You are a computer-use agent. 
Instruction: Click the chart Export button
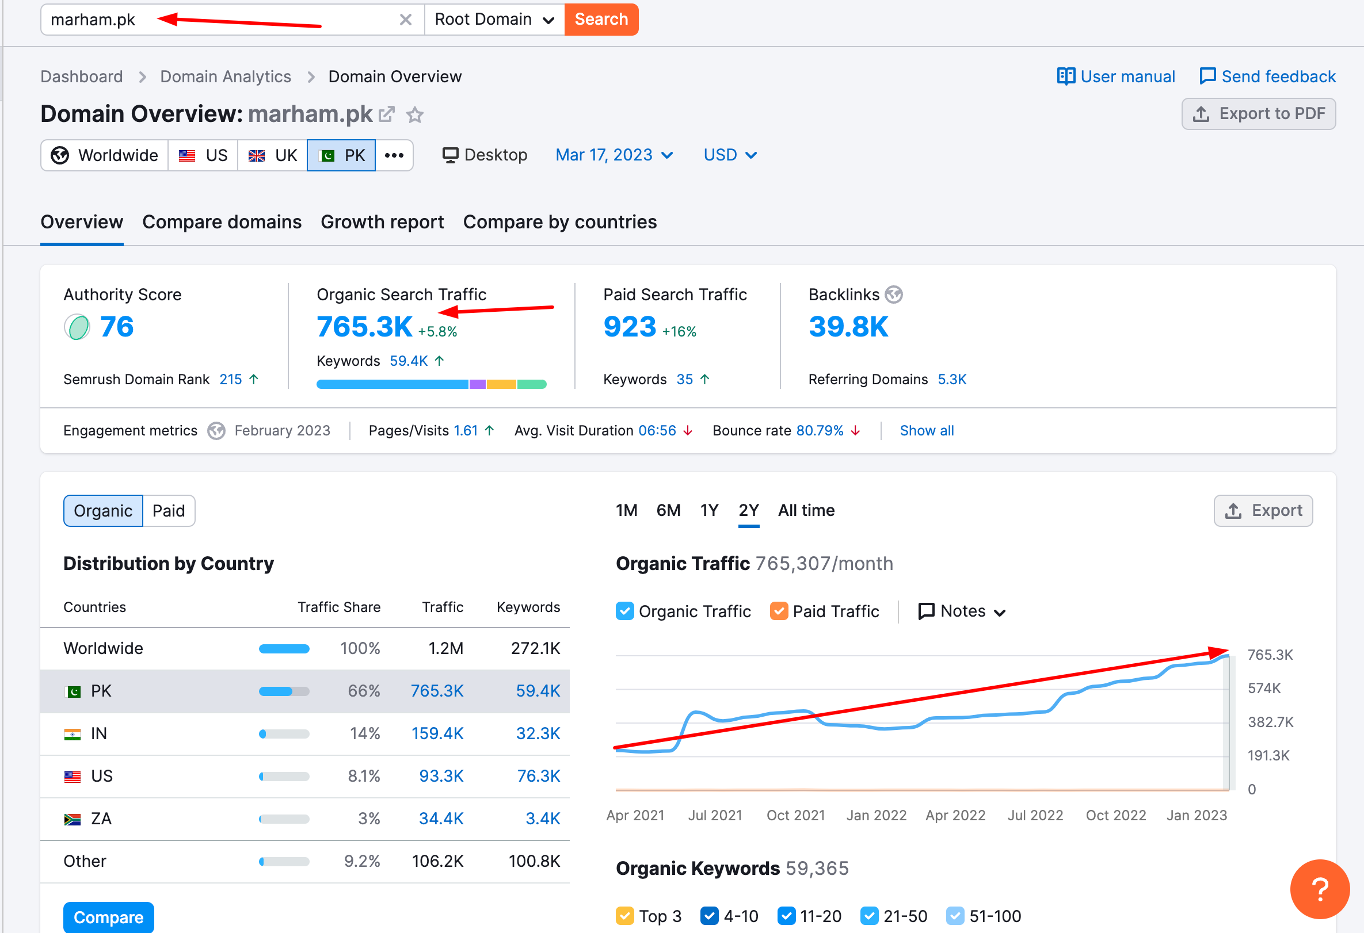tap(1263, 511)
